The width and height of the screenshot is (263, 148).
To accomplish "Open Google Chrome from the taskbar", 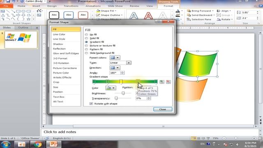I will point(37,144).
